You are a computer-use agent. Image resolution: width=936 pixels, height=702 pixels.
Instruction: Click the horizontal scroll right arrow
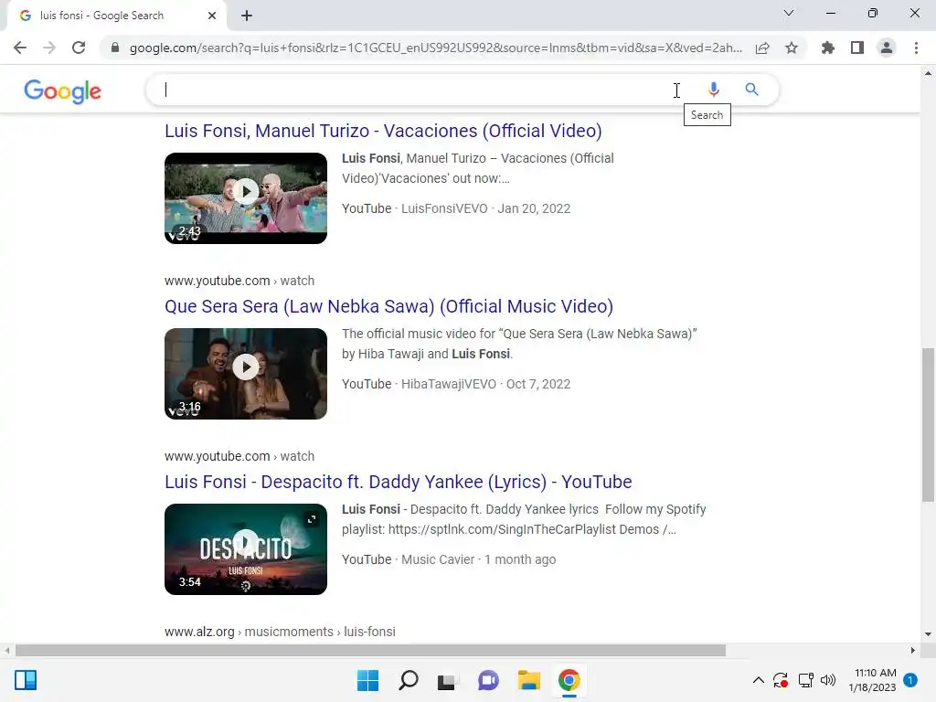coord(913,650)
